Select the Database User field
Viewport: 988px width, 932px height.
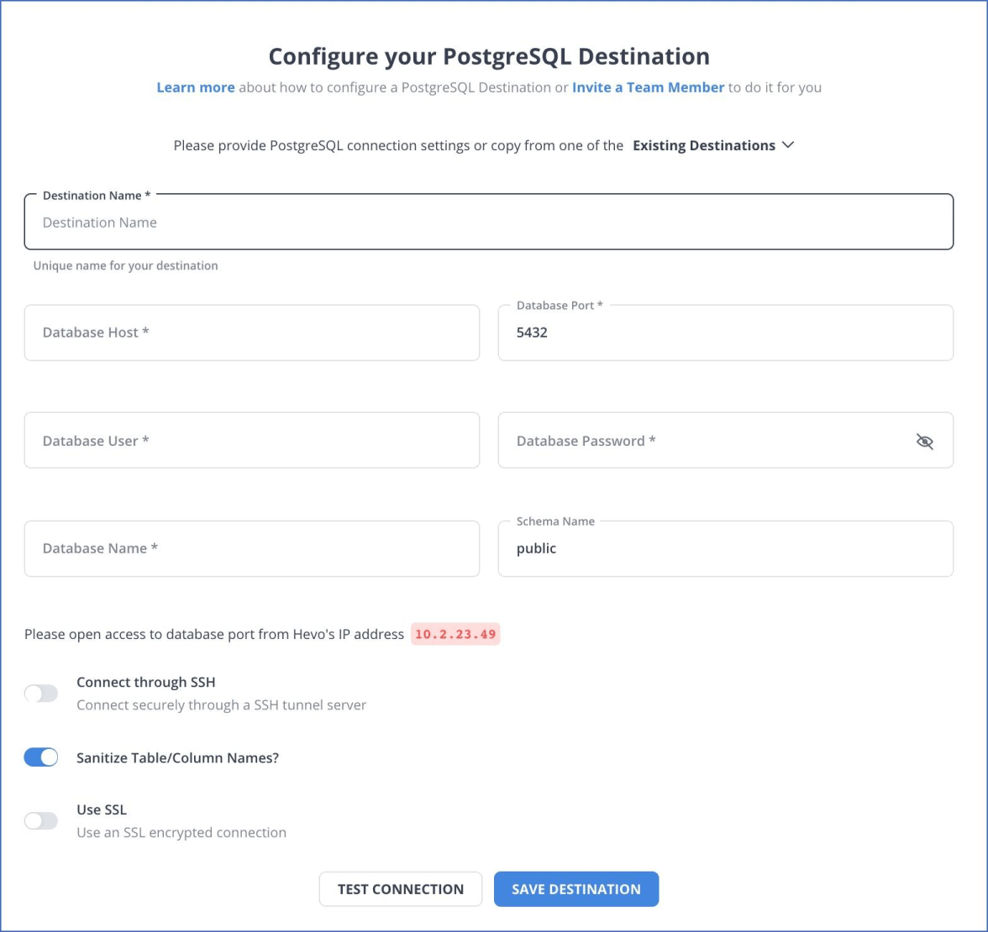(252, 440)
